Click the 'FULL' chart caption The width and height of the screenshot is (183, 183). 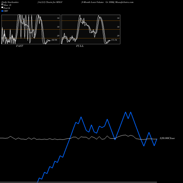(80, 46)
